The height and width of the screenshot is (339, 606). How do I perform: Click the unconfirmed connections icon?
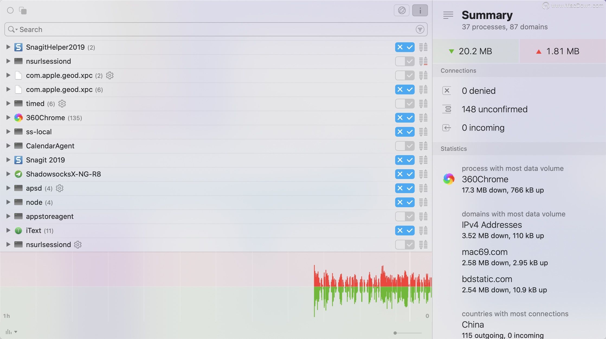tap(447, 109)
